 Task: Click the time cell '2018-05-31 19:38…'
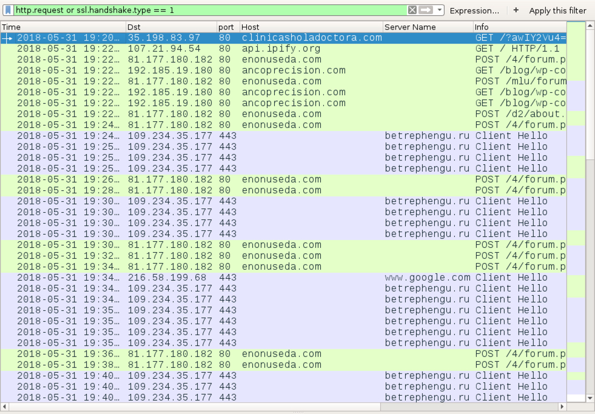tap(68, 365)
